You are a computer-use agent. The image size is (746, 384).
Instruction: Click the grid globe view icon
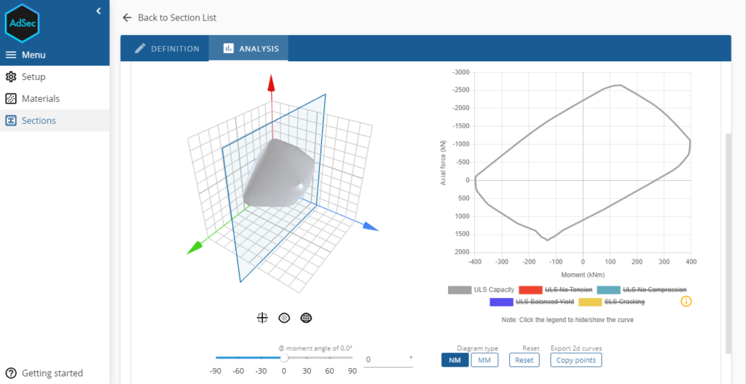pos(306,318)
